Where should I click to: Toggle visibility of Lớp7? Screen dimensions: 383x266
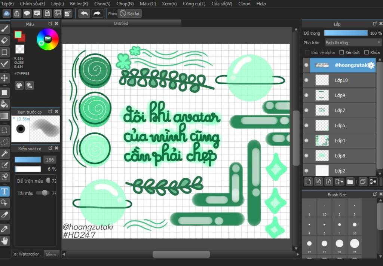coord(306,110)
